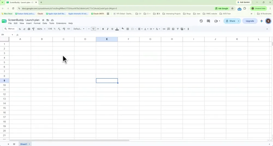Add a new sheet with plus

[x=8, y=144]
